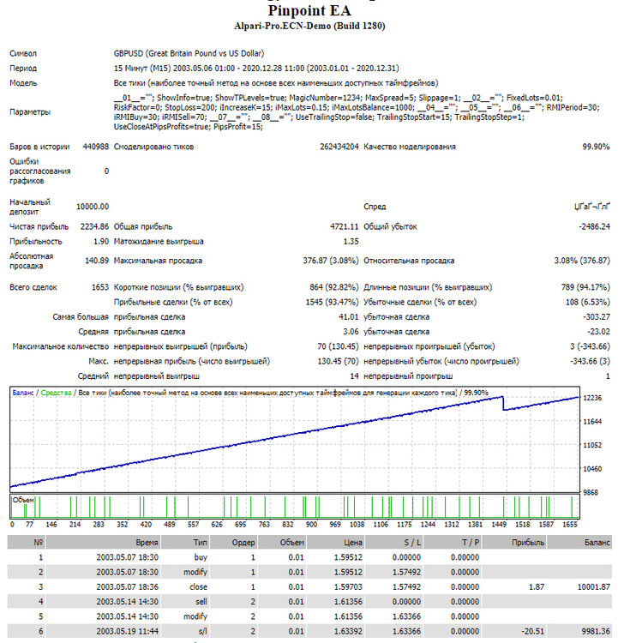This screenshot has height=643, width=618.
Task: Click the largest losing trade value -303.27
Action: click(597, 317)
